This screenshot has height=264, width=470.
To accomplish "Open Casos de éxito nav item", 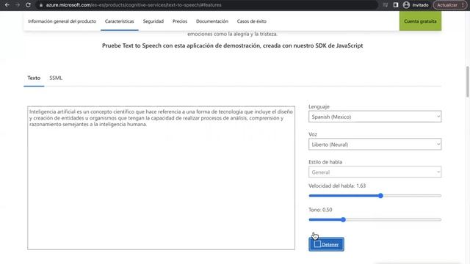I will tap(251, 21).
